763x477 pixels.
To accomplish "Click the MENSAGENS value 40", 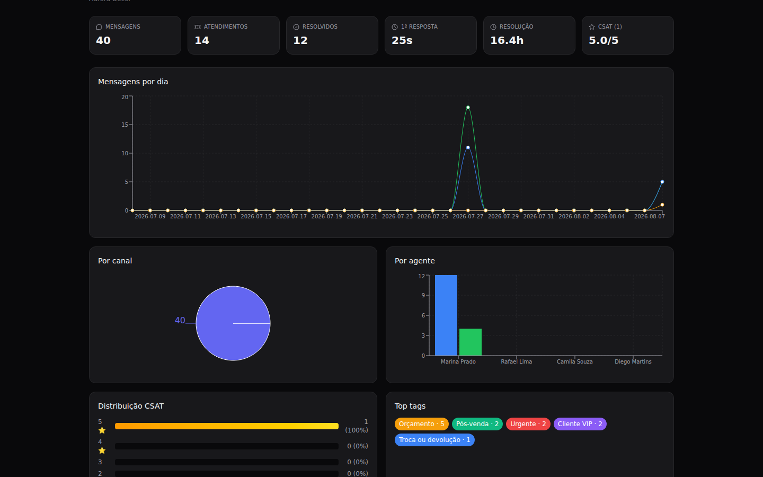I will coord(103,41).
